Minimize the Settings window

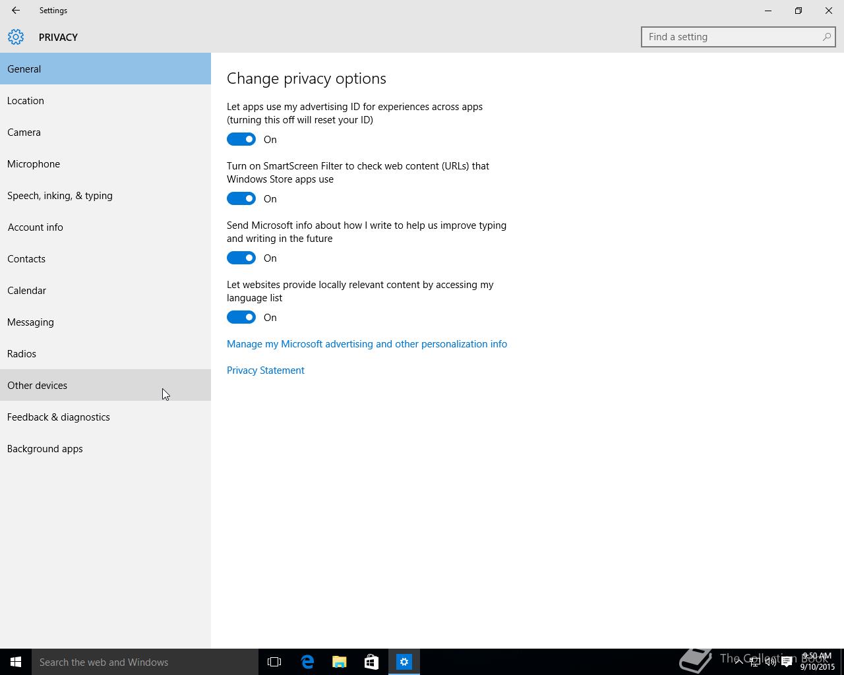[768, 11]
